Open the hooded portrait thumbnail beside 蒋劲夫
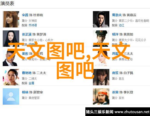 click(101, 19)
